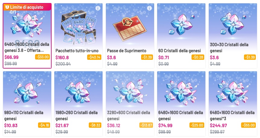Click the $10.83 price of 980+110 Cristalli

pyautogui.click(x=11, y=125)
